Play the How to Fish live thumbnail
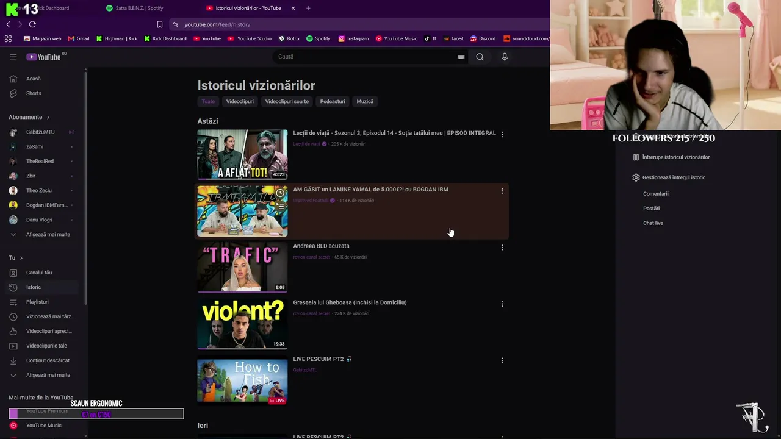 click(x=242, y=380)
